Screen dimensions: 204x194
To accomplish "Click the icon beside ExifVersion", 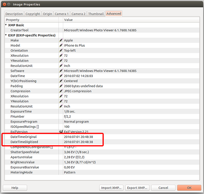I will point(61,131).
